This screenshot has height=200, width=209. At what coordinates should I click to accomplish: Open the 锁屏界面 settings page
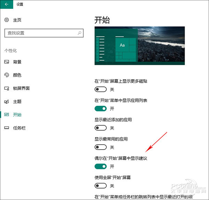pos(21,88)
